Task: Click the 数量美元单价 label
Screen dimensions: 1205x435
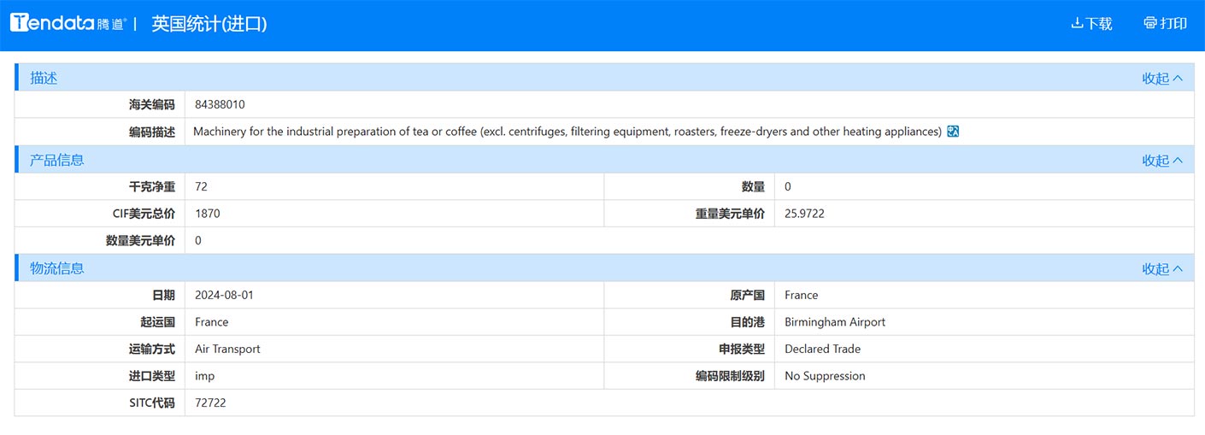Action: point(140,241)
